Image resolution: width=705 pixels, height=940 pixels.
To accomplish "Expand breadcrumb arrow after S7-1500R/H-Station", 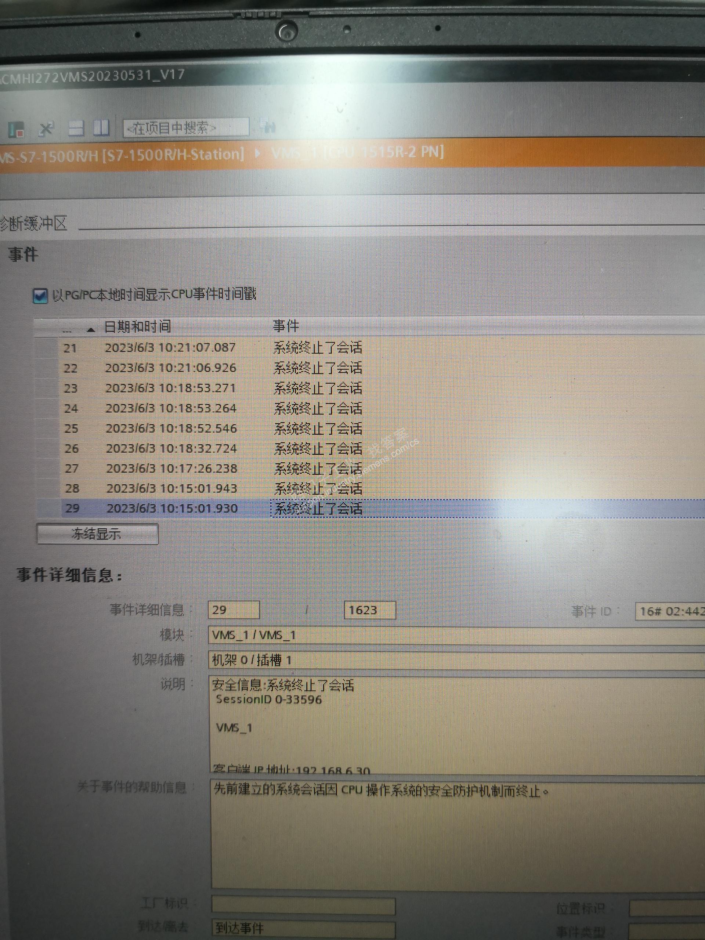I will click(257, 153).
